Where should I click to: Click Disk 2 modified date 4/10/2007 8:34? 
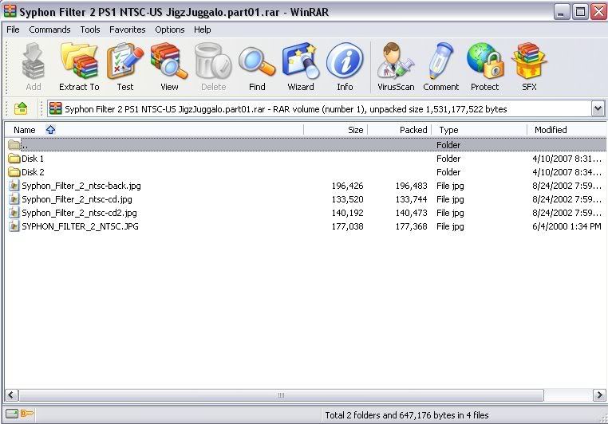point(567,172)
